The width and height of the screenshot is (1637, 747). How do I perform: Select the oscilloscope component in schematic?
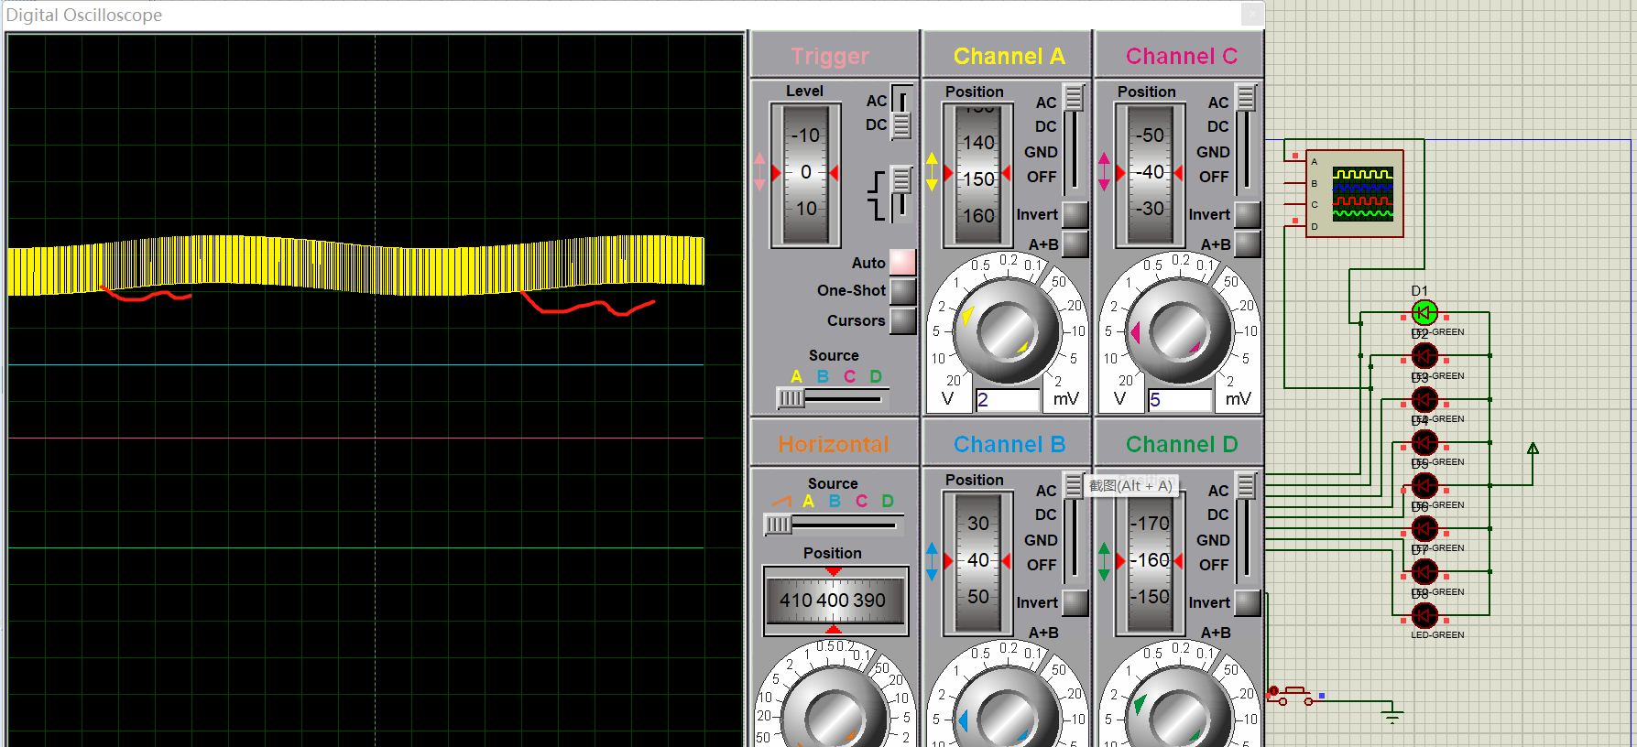1354,193
